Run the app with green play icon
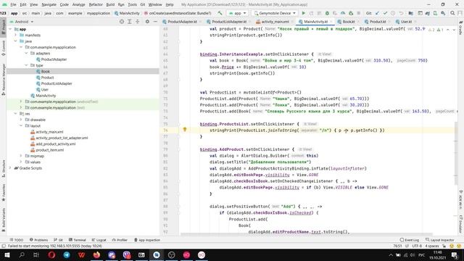Screen dimensions: 464x261 click(303, 13)
